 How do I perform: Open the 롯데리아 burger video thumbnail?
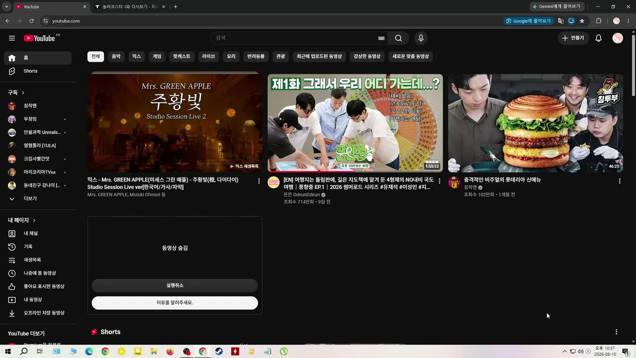pos(536,123)
